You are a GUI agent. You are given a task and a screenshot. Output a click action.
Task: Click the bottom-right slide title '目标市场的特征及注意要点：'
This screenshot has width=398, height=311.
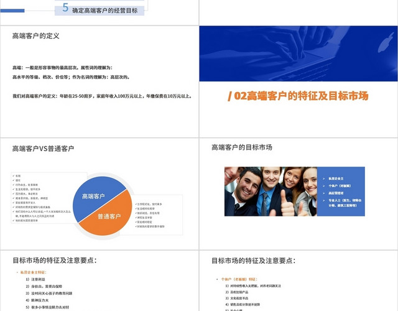254,261
